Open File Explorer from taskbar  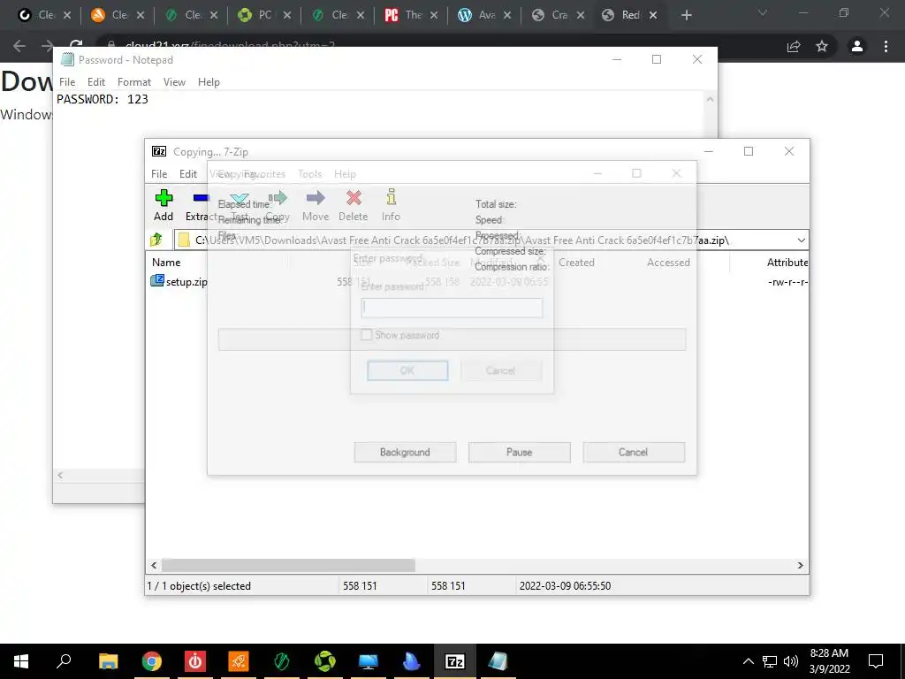click(x=108, y=661)
